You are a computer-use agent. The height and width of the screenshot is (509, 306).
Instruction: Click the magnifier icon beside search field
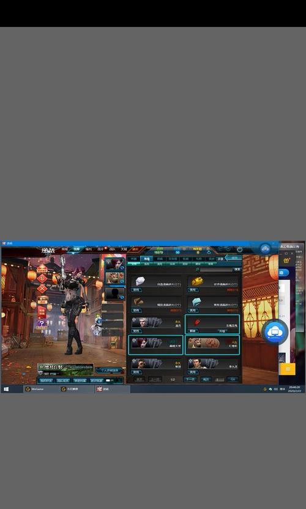[x=197, y=270]
